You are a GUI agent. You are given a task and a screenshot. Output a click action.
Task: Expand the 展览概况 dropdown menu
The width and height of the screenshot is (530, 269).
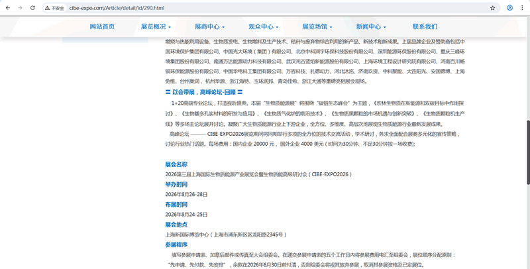tap(154, 27)
